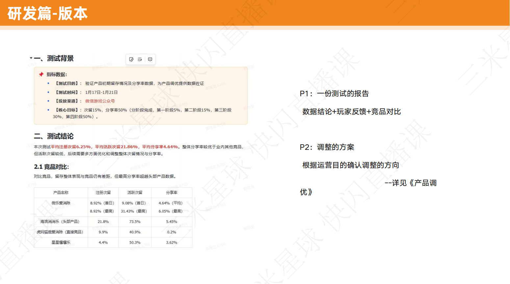Image resolution: width=510 pixels, height=284 pixels.
Task: Open the comment icon beside the heading
Action: (150, 59)
